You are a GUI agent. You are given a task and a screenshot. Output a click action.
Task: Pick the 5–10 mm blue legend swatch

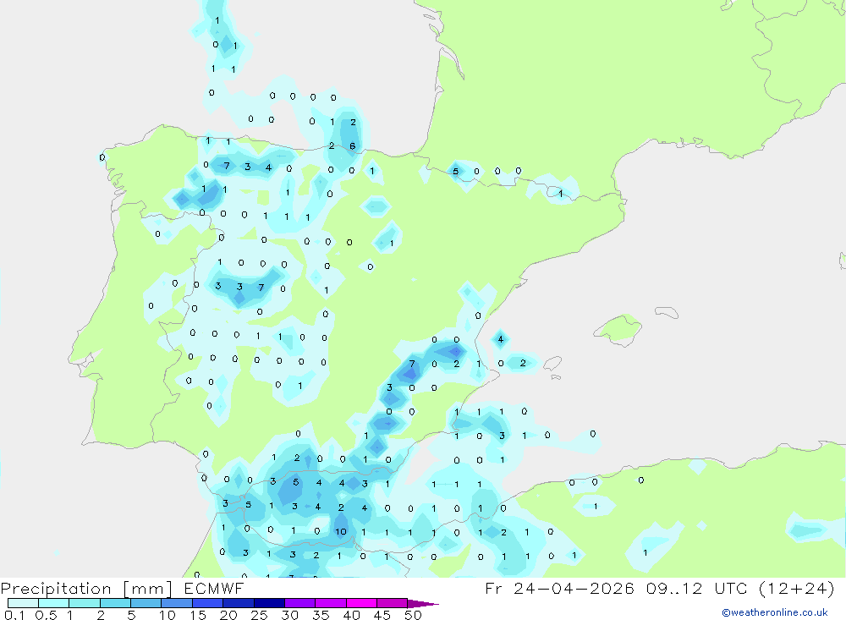pos(146,603)
